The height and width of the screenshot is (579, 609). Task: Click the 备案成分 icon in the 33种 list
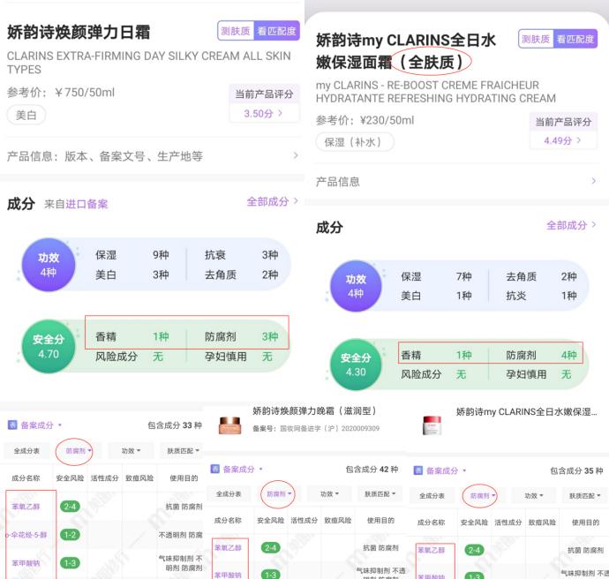pyautogui.click(x=12, y=425)
